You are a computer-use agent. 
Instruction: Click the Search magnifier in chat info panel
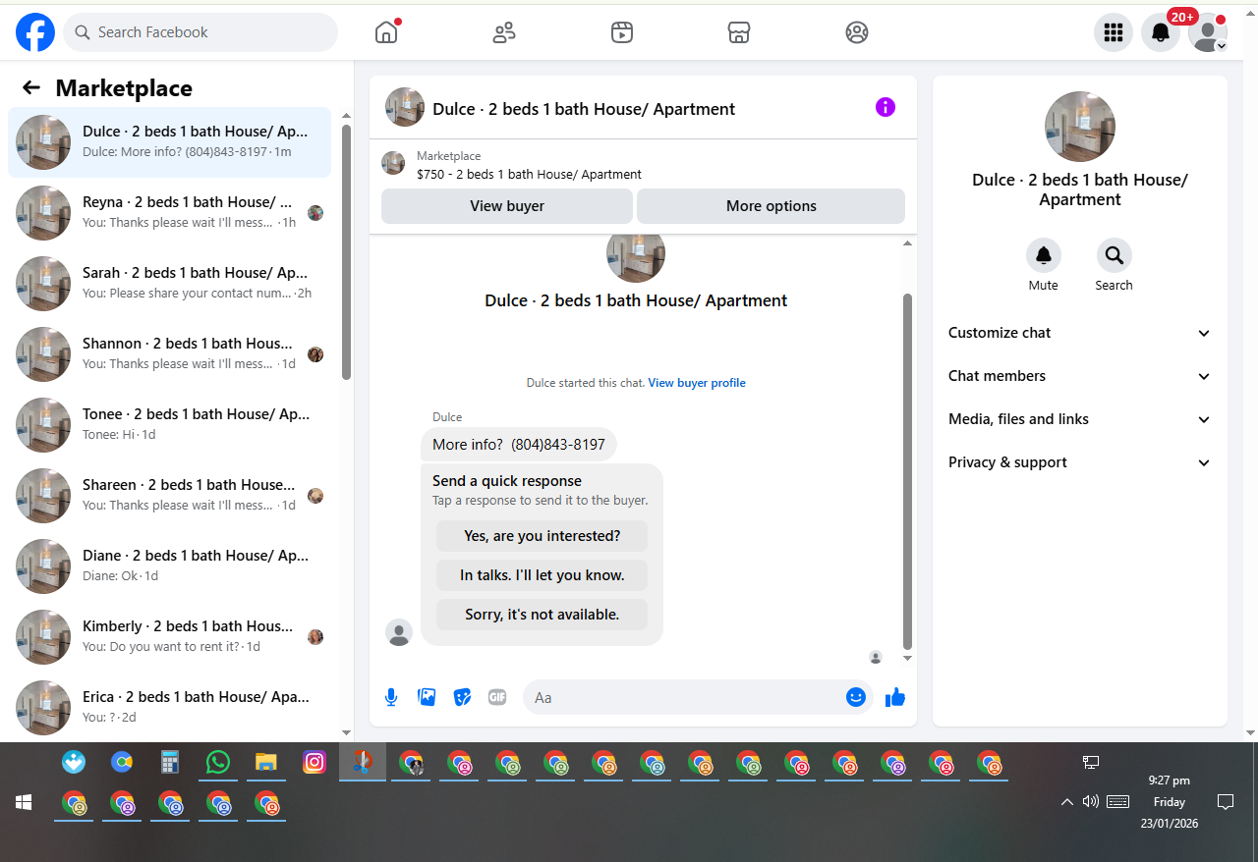(1115, 255)
